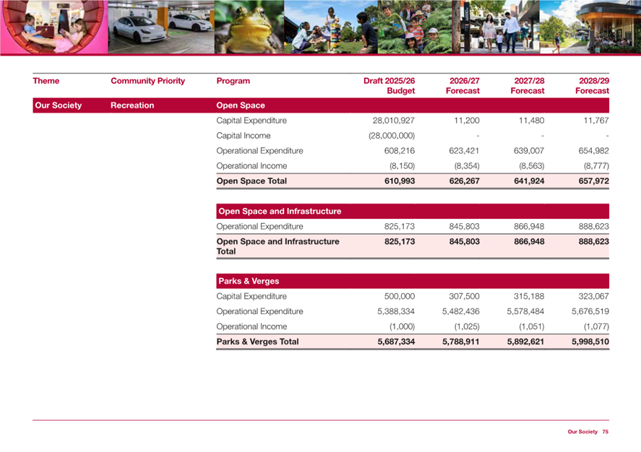Click the curved-roof building photo

(x=590, y=27)
